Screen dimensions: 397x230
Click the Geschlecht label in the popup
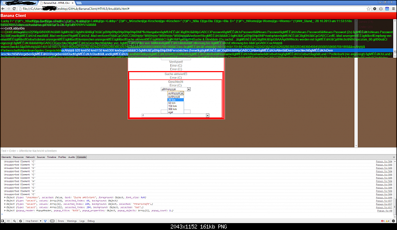pos(176,82)
